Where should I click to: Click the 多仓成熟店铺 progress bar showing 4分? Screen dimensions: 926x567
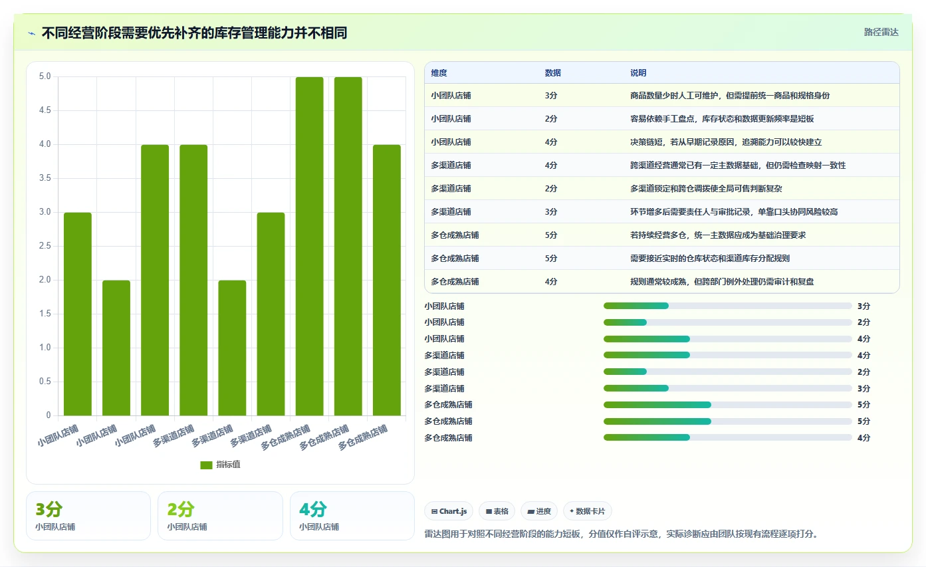pyautogui.click(x=728, y=437)
